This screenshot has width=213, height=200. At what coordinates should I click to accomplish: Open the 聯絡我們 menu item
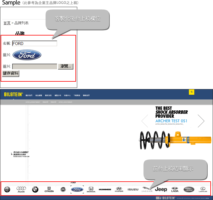pyautogui.click(x=86, y=96)
